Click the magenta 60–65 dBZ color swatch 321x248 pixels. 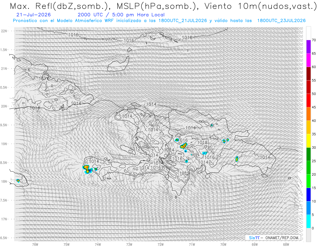308,60
